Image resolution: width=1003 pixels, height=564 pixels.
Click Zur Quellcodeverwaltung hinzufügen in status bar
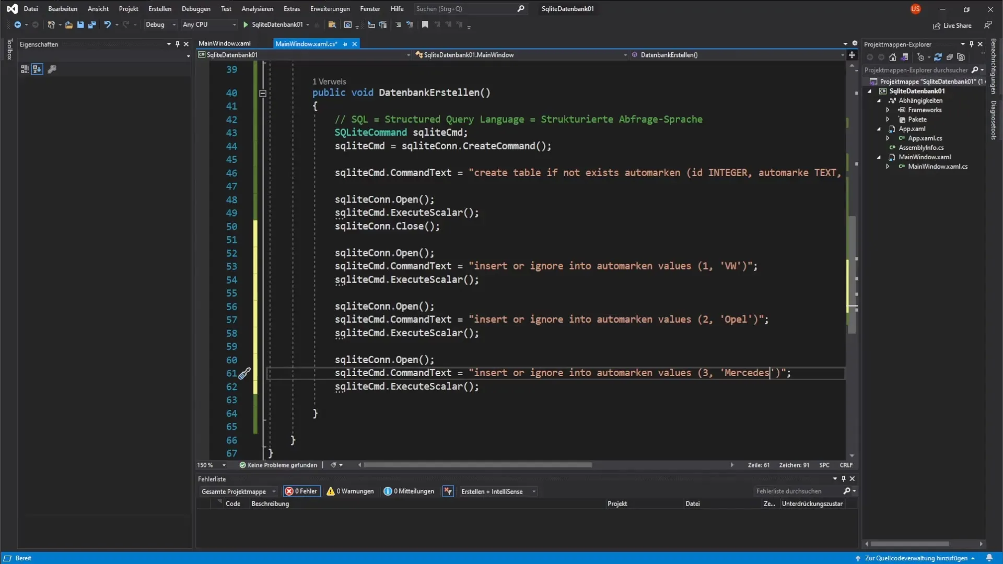[x=916, y=558]
